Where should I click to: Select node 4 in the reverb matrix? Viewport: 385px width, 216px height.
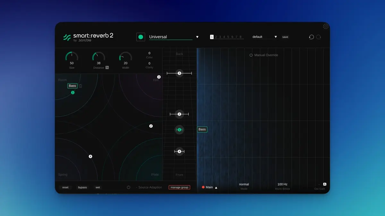pos(90,156)
